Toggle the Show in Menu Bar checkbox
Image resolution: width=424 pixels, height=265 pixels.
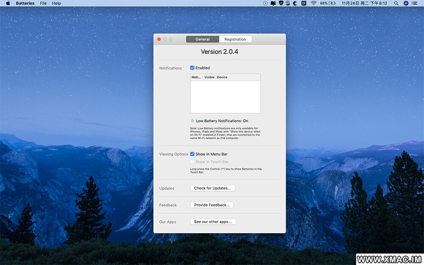pos(192,154)
